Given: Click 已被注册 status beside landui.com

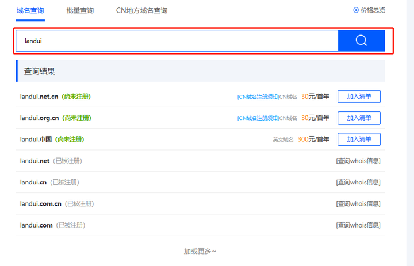Looking at the screenshot, I should point(71,225).
